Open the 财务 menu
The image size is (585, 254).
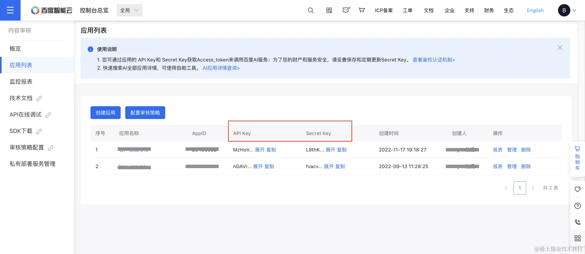(489, 10)
